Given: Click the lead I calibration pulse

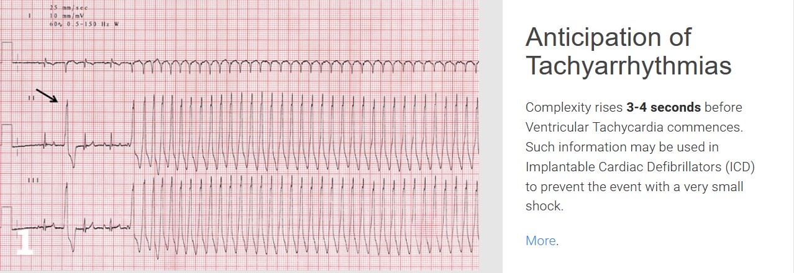Looking at the screenshot, I should tap(7, 52).
